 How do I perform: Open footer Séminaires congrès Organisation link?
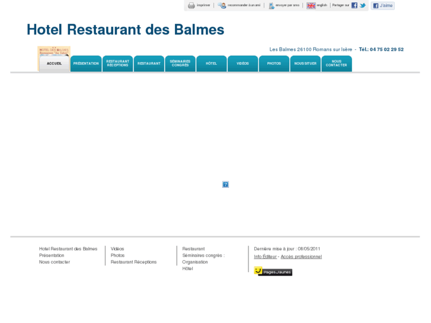[x=203, y=258]
